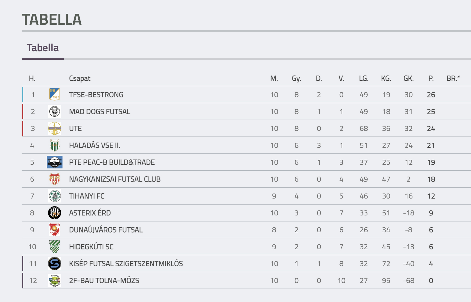Click the BR.* column header
This screenshot has height=302, width=471.
453,78
